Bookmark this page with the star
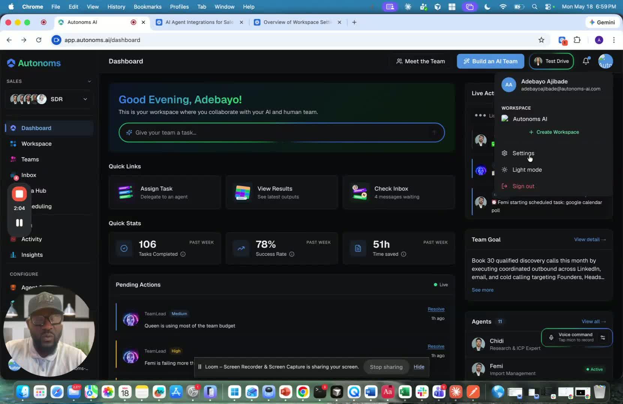The height and width of the screenshot is (404, 623). point(541,40)
